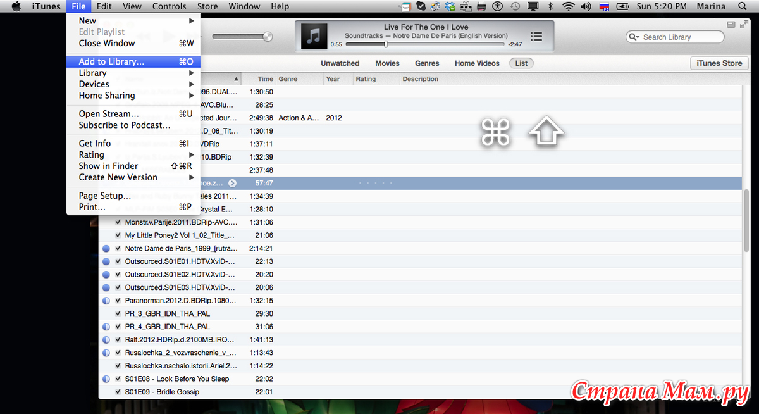Viewport: 759px width, 414px height.
Task: Click the volume speaker menu bar icon
Action: [586, 6]
